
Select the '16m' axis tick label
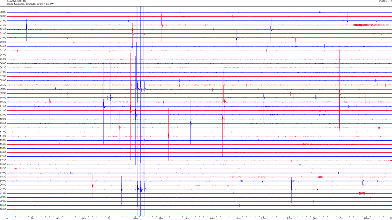(x=212, y=218)
